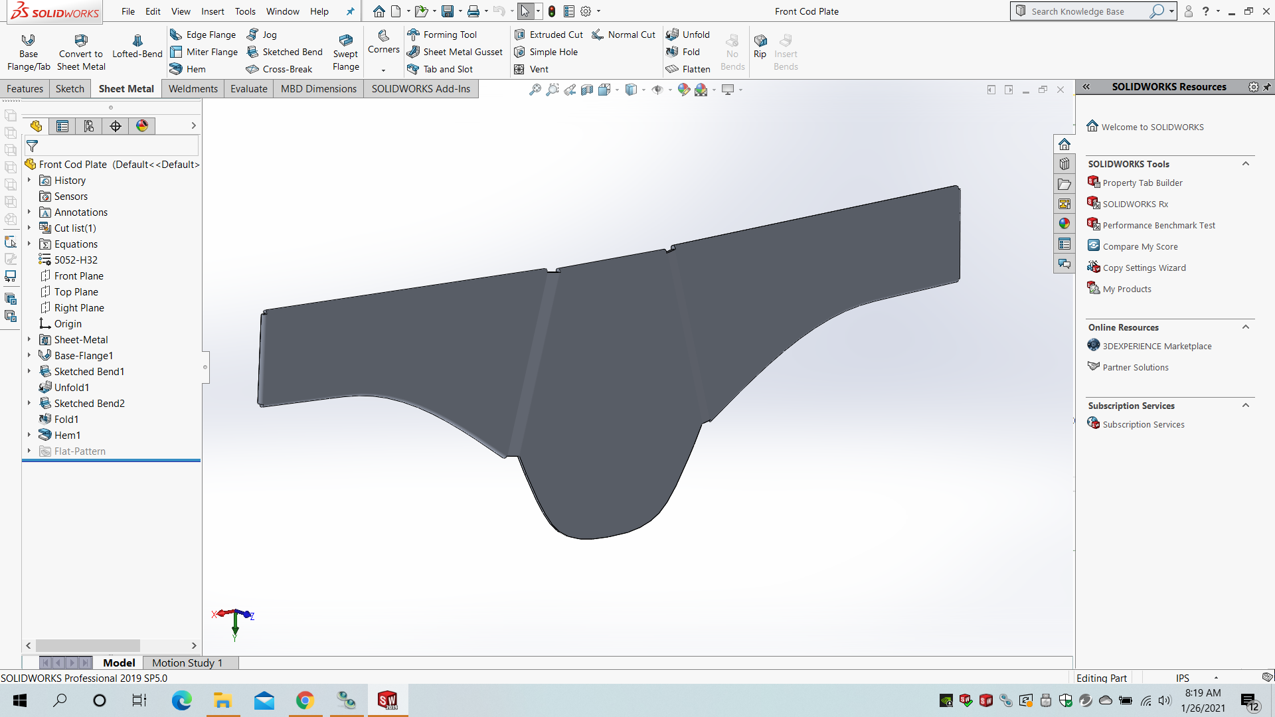
Task: Select Convert to Sheet Metal tool
Action: pyautogui.click(x=81, y=52)
